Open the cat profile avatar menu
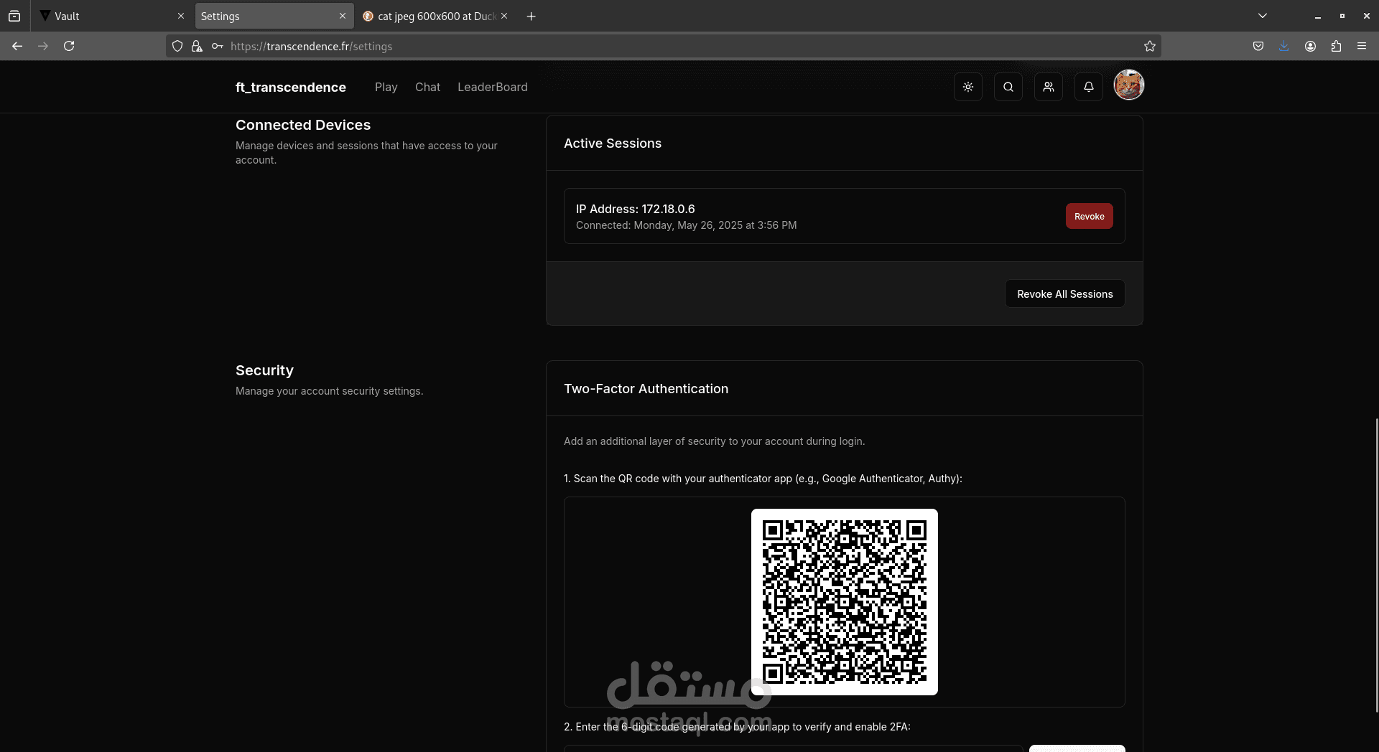The image size is (1379, 752). [1129, 85]
